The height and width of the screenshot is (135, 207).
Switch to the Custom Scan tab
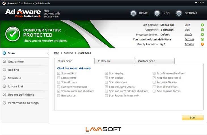pos(155,61)
